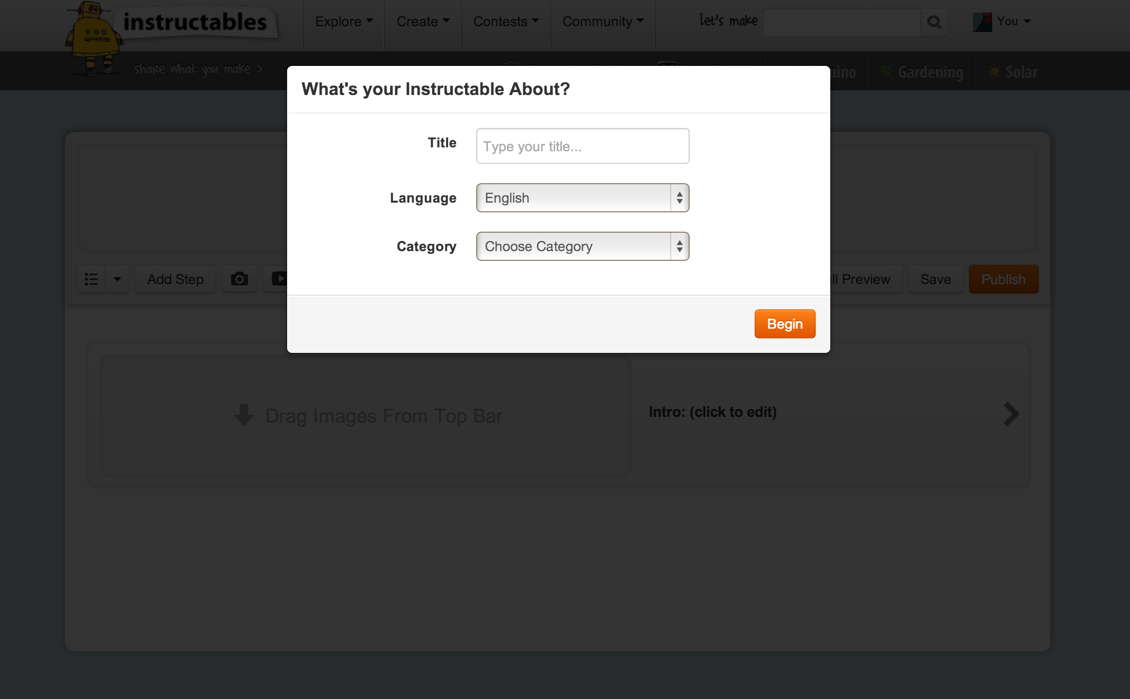Click the Save button
This screenshot has width=1130, height=699.
point(935,279)
